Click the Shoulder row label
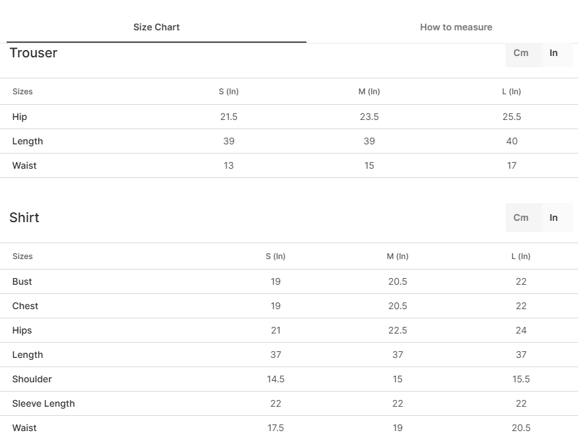The width and height of the screenshot is (578, 439). pos(32,379)
